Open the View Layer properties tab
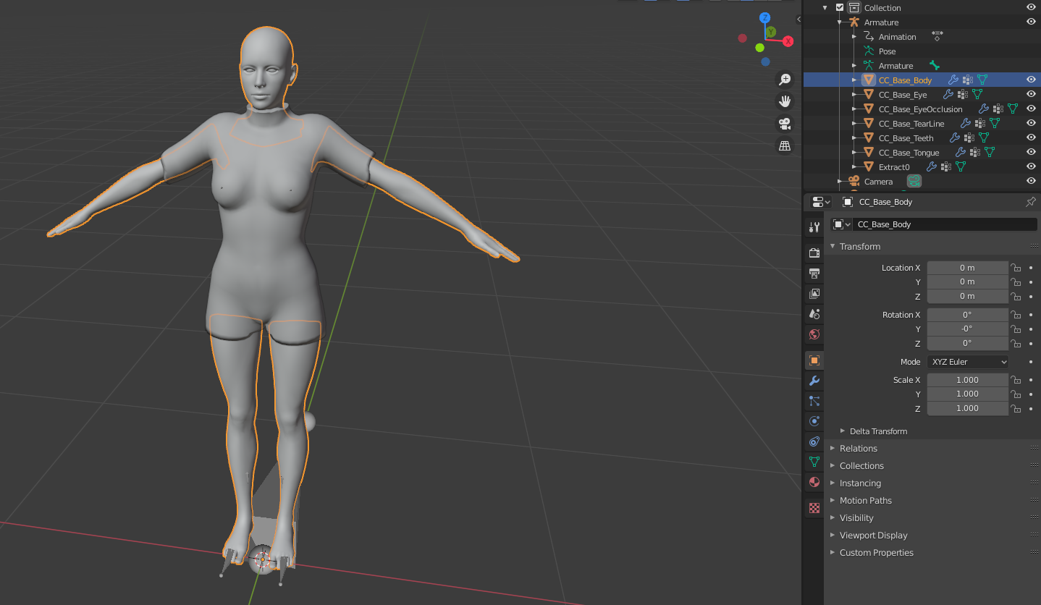 pyautogui.click(x=814, y=293)
